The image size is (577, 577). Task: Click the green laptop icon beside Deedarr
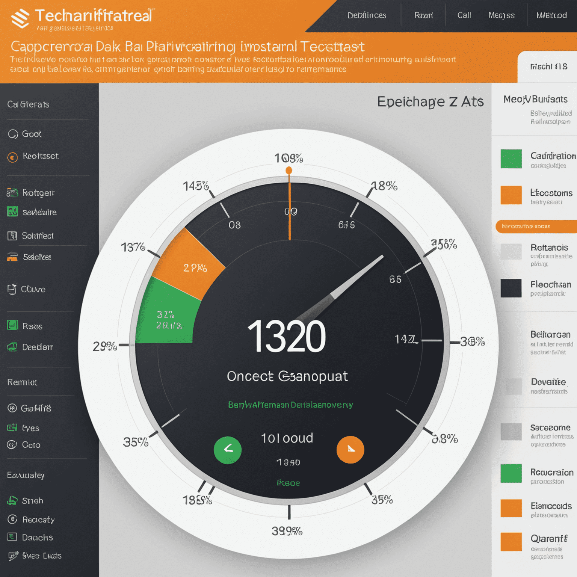tap(12, 347)
